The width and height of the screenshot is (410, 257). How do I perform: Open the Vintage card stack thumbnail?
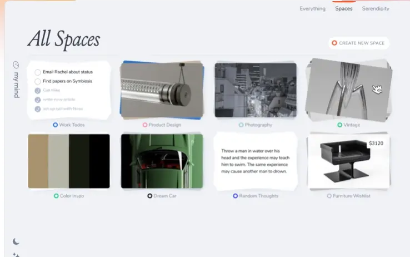pyautogui.click(x=349, y=90)
